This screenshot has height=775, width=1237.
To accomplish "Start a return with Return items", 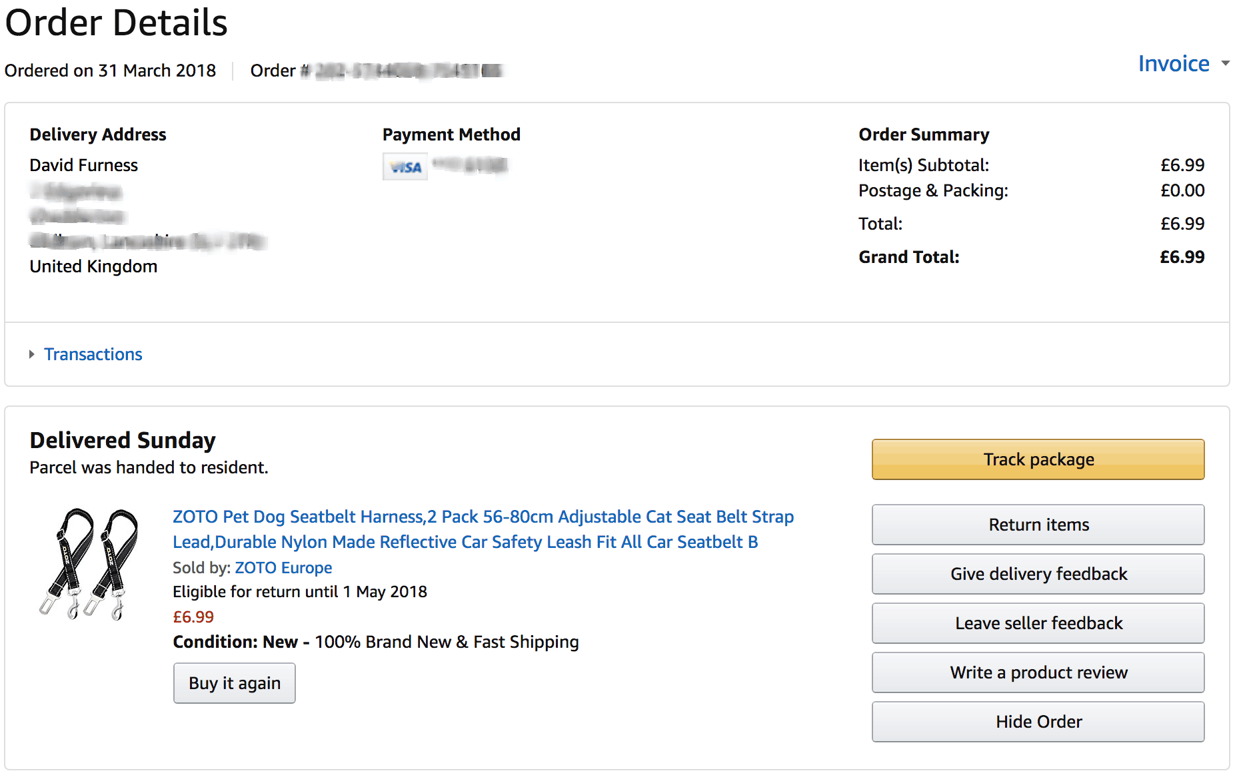I will 1037,524.
